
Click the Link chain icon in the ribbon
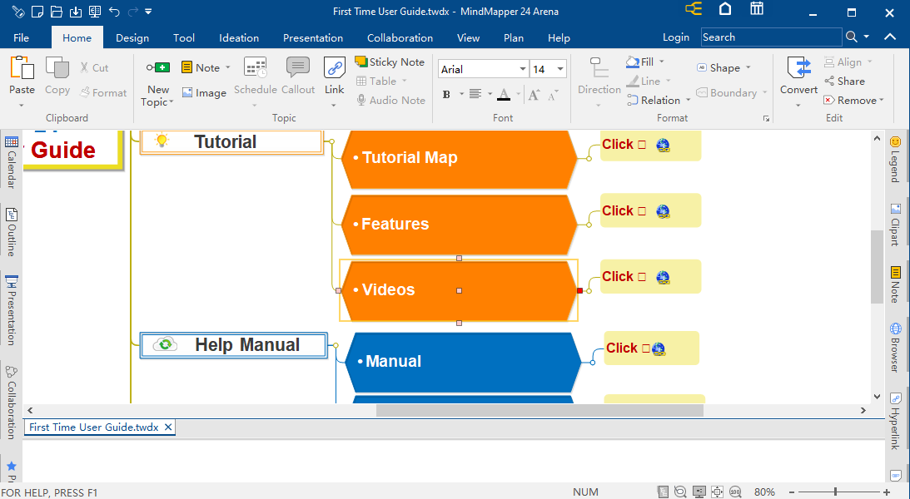pos(335,68)
